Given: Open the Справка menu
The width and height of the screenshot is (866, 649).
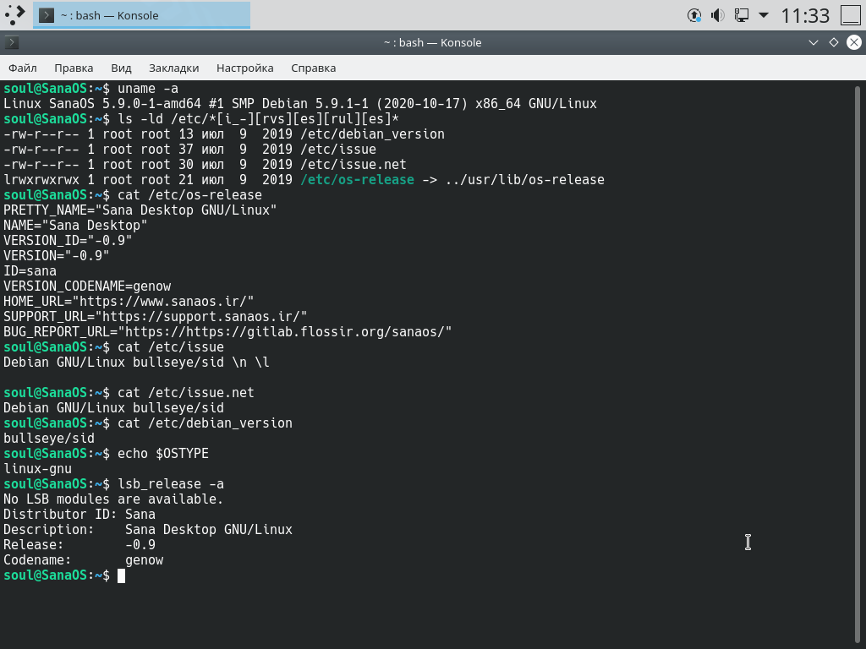Looking at the screenshot, I should point(313,68).
